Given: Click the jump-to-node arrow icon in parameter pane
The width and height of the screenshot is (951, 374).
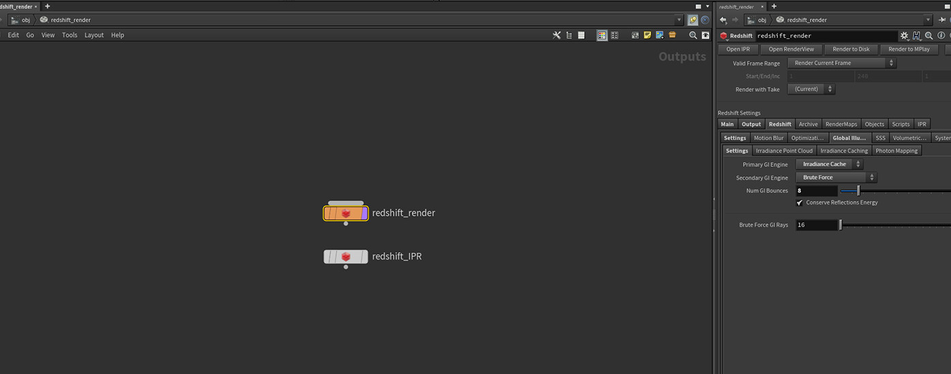Looking at the screenshot, I should [942, 20].
